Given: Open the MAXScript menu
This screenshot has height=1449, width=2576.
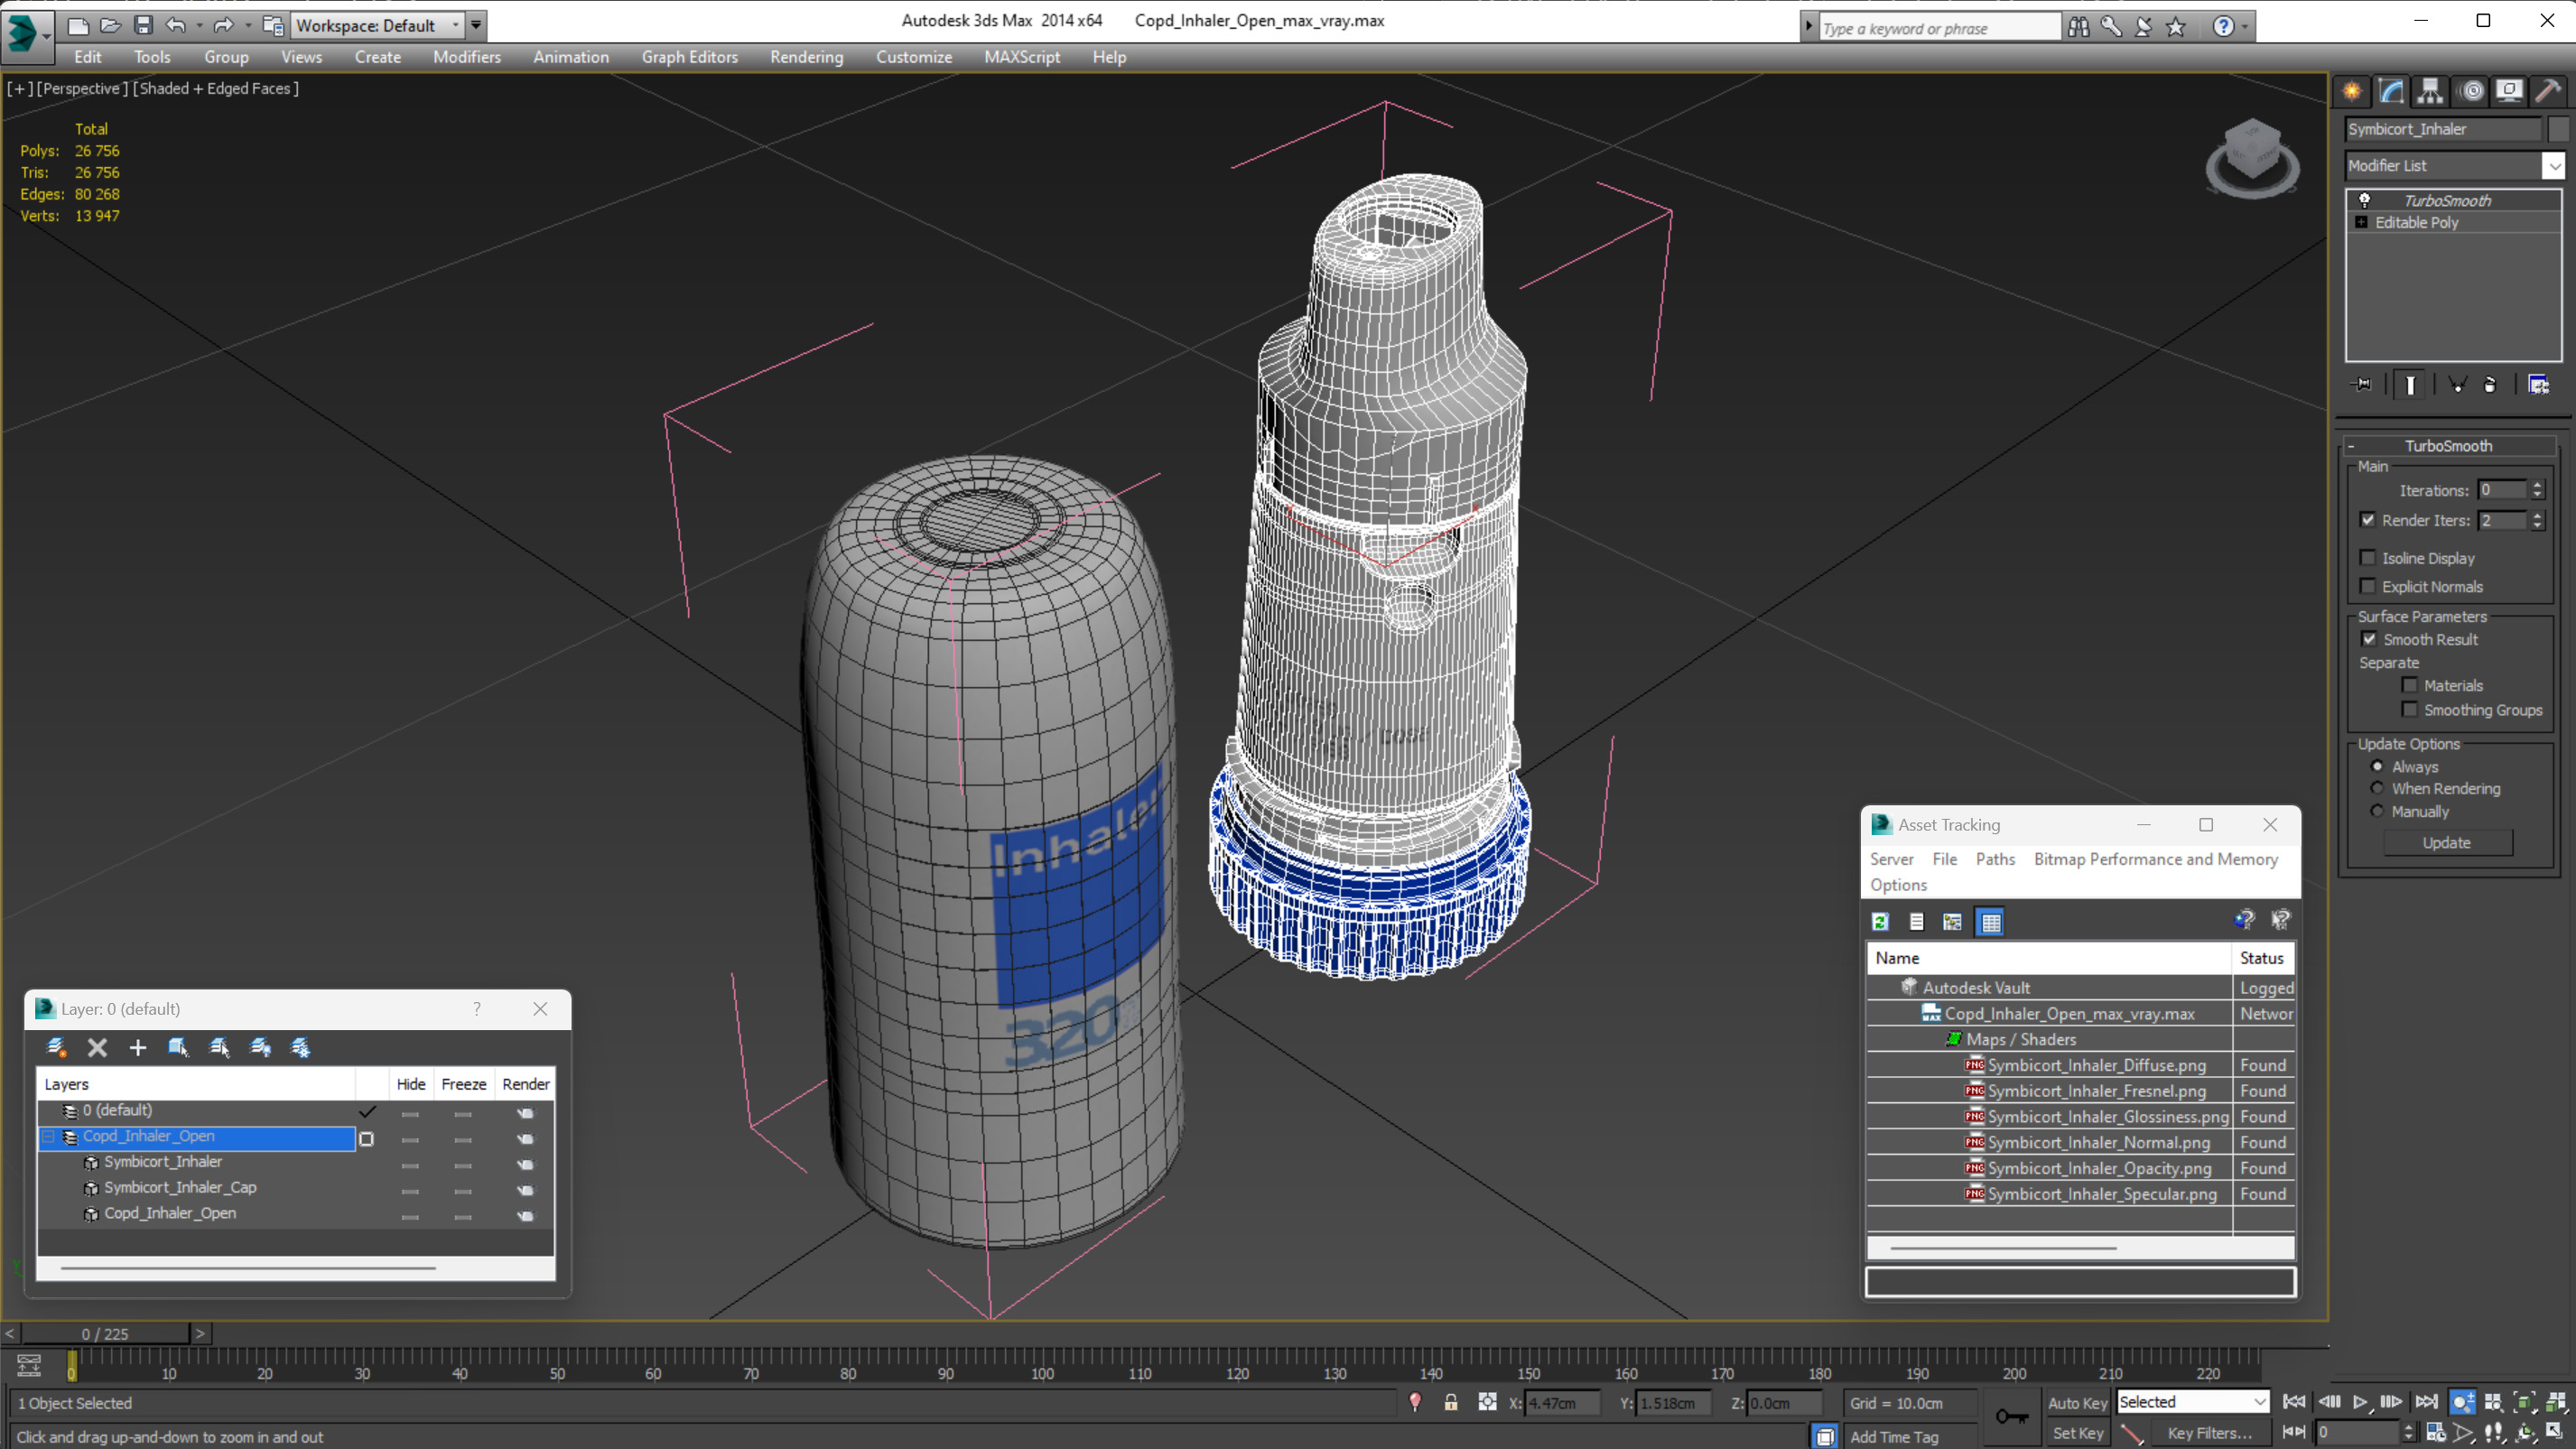Looking at the screenshot, I should coord(1021,57).
